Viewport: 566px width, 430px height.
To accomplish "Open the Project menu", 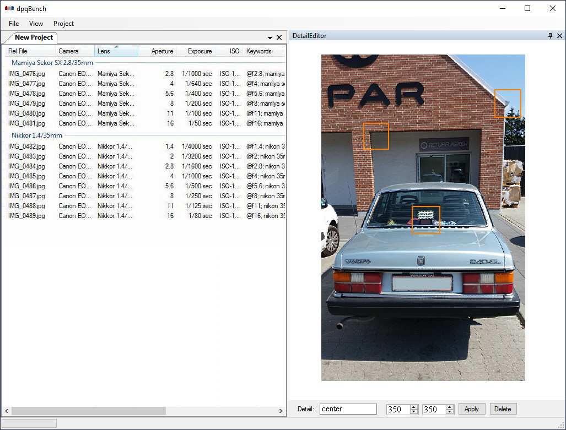I will coord(63,24).
